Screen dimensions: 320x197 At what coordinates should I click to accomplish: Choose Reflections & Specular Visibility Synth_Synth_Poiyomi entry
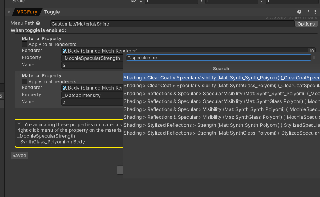pyautogui.click(x=221, y=109)
